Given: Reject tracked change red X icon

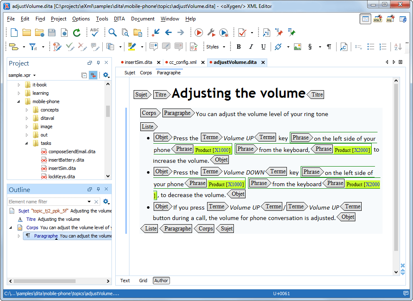Looking at the screenshot, I should [x=82, y=47].
